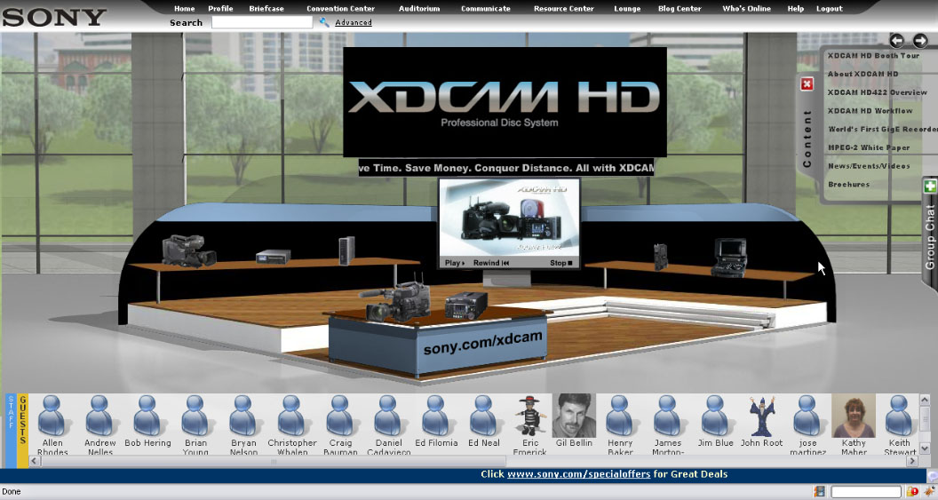Select Gil Bellin photo
This screenshot has width=938, height=500.
tap(574, 416)
